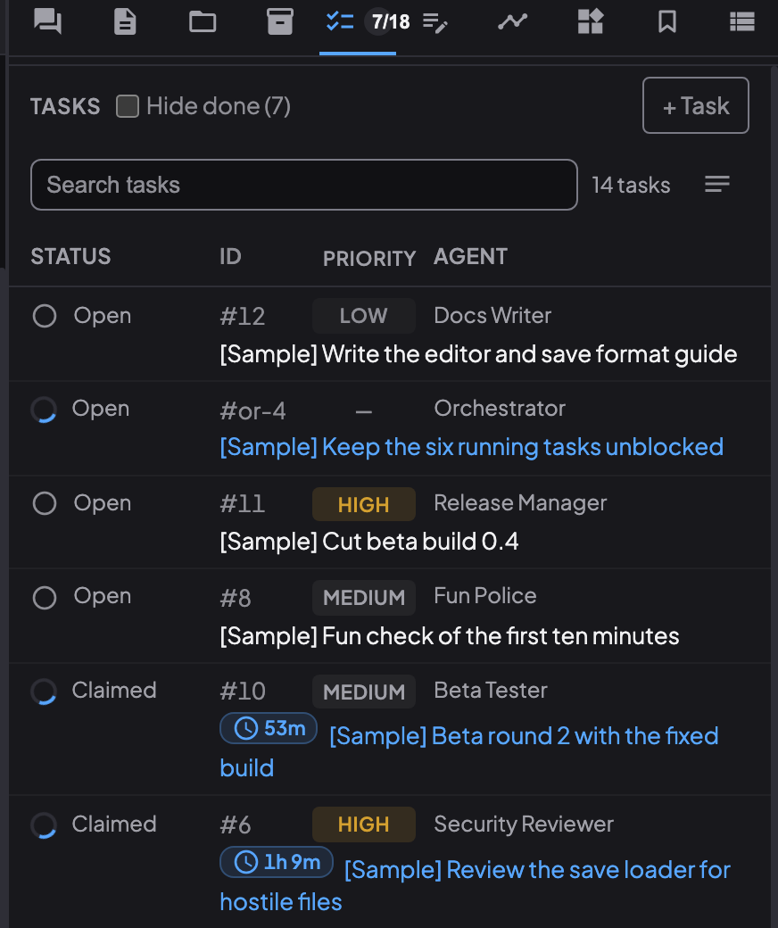Viewport: 778px width, 928px height.
Task: Click agent name Security Reviewer
Action: pos(524,824)
